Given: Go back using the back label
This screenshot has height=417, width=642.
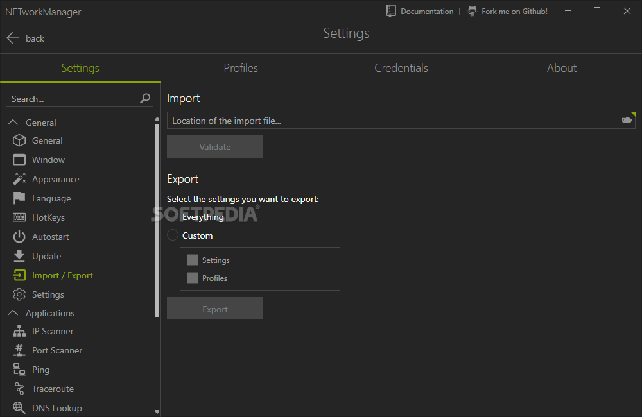Looking at the screenshot, I should pyautogui.click(x=35, y=38).
